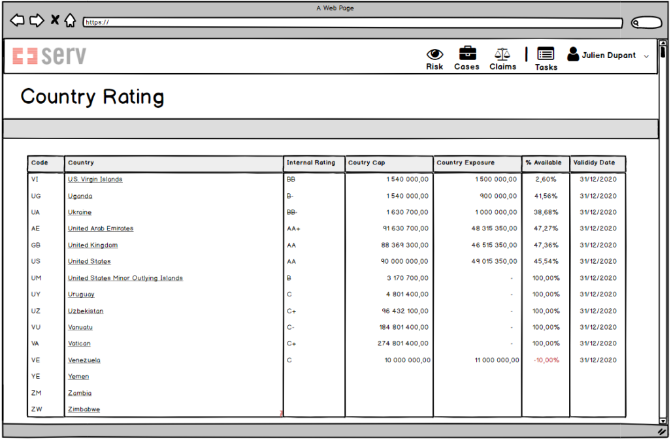
Task: Click the browser search box
Action: pos(647,23)
